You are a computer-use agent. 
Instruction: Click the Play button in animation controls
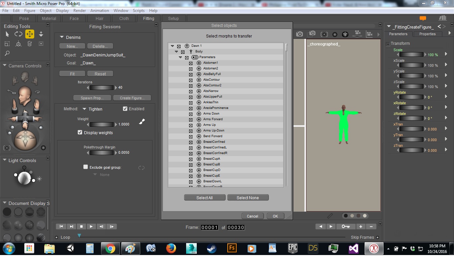tap(91, 226)
